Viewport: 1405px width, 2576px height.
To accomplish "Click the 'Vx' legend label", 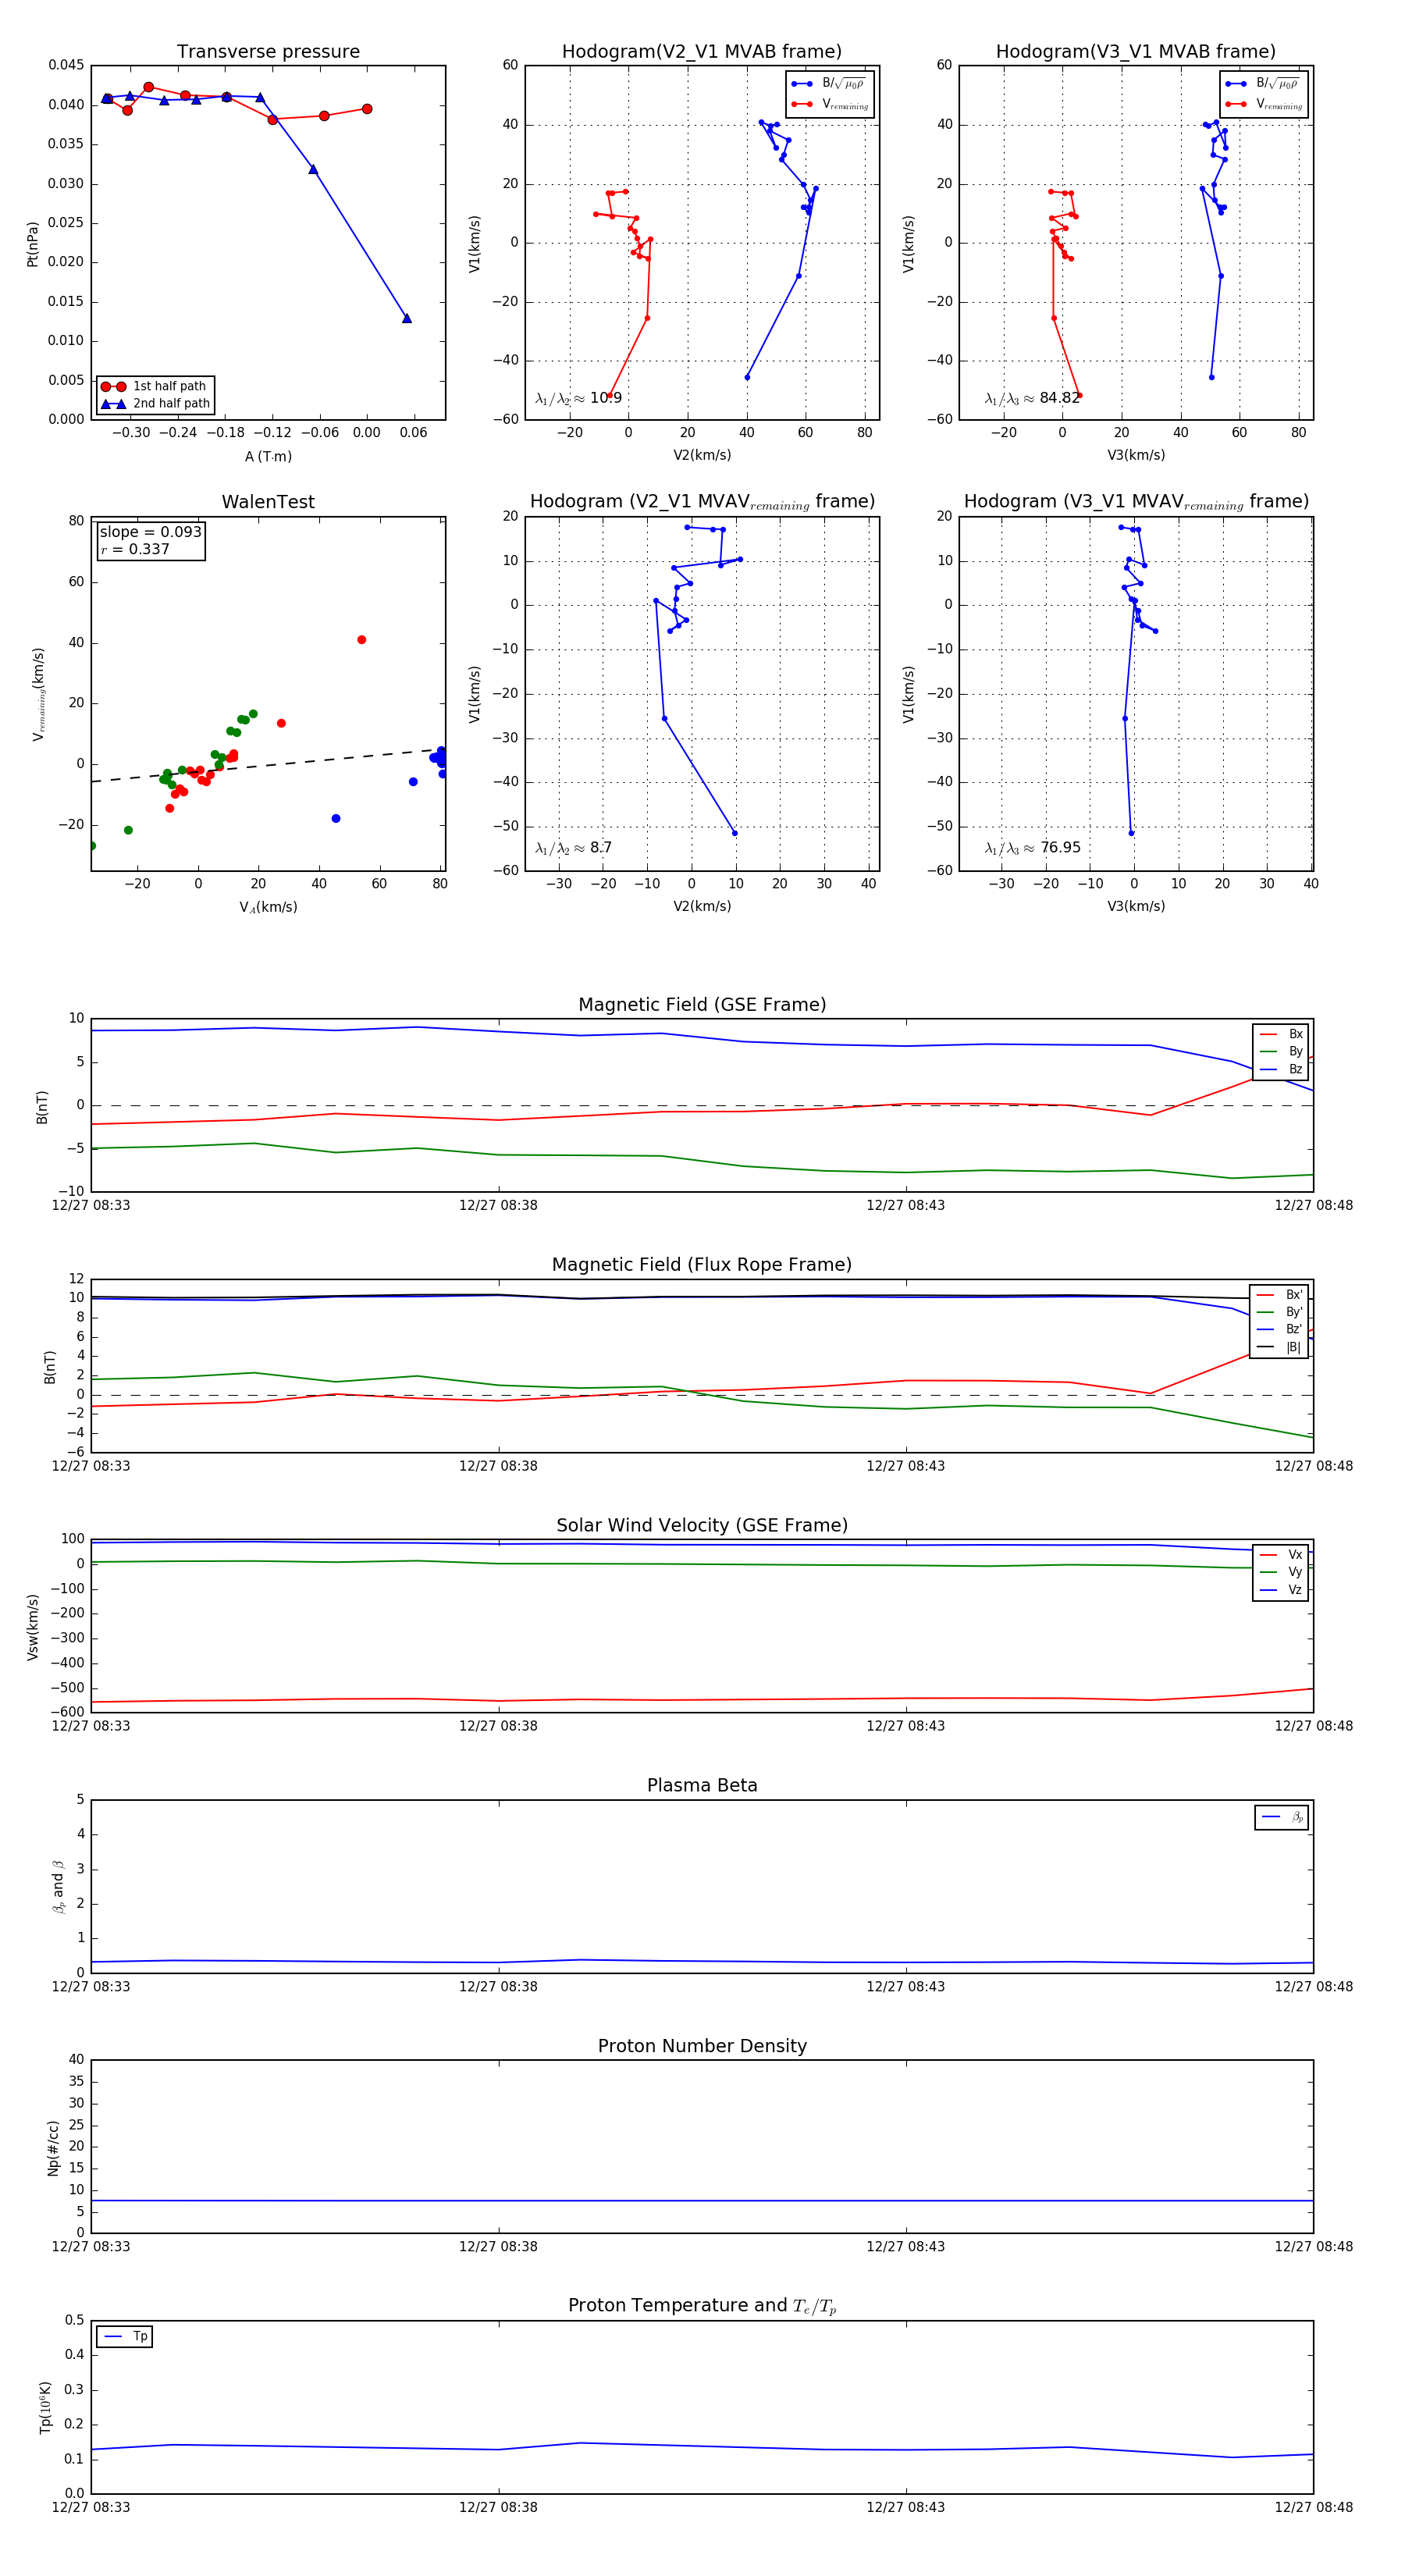I will point(1296,1555).
